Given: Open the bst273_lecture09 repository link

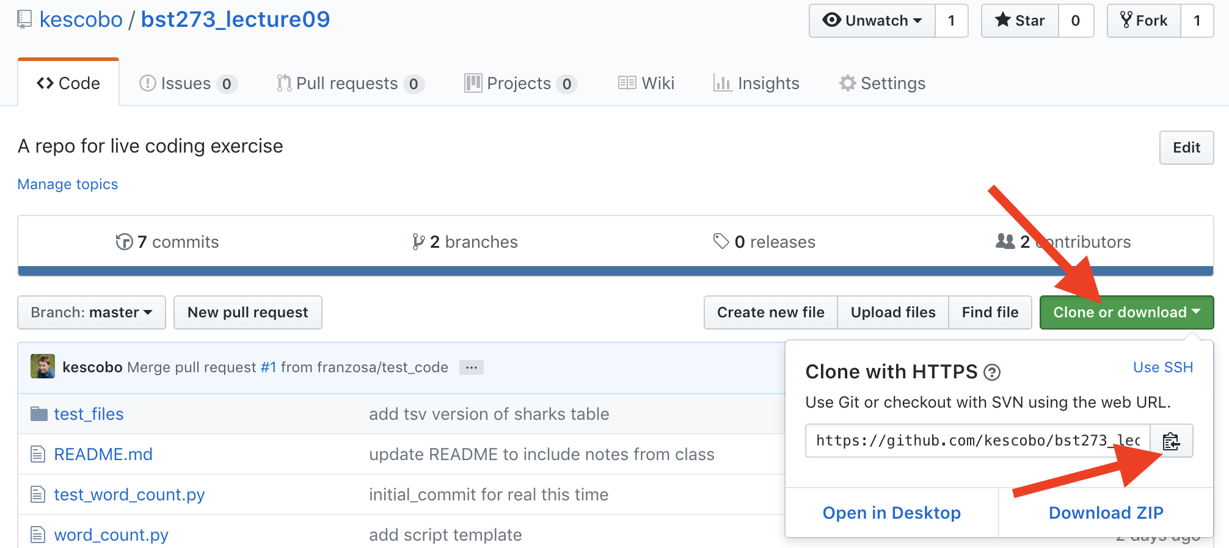Looking at the screenshot, I should pyautogui.click(x=235, y=20).
